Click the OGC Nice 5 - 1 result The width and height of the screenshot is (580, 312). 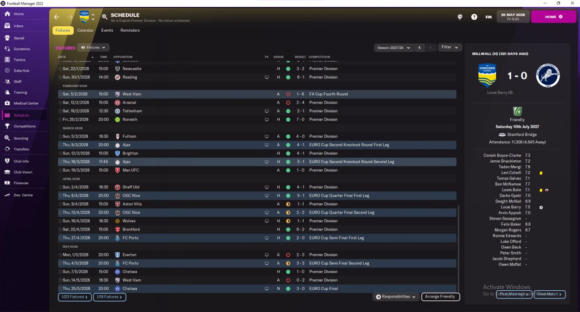[300, 196]
